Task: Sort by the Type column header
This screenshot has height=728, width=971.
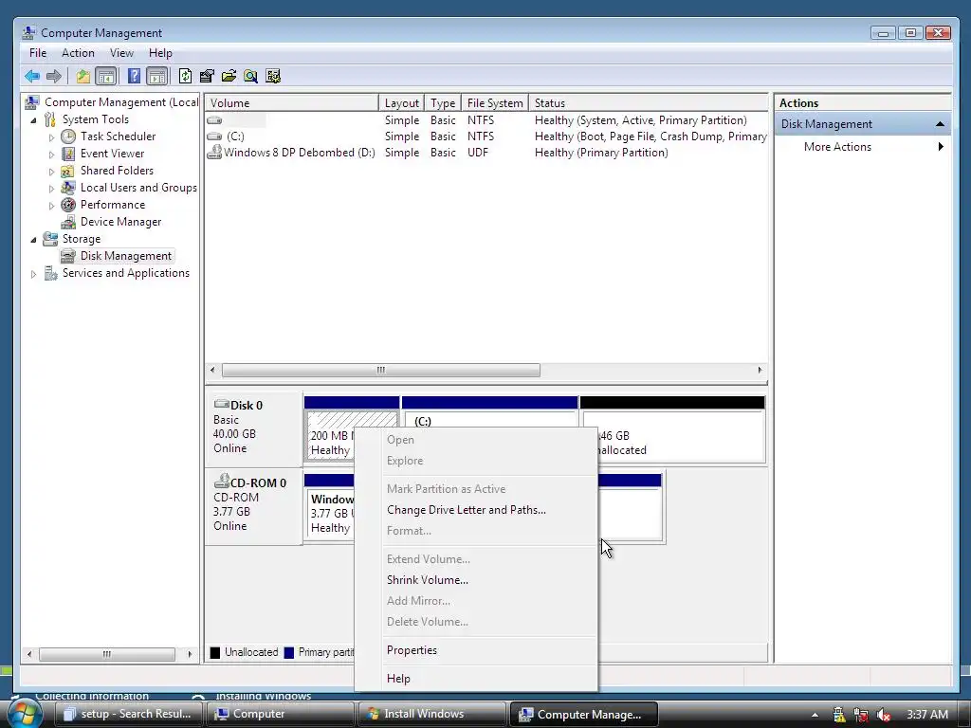Action: (443, 102)
